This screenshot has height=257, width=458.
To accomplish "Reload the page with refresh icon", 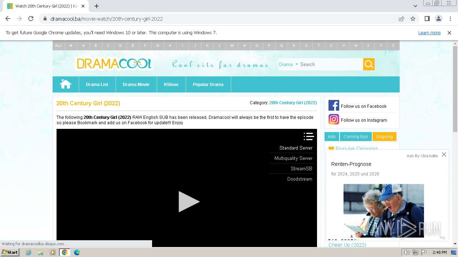I will click(x=31, y=19).
